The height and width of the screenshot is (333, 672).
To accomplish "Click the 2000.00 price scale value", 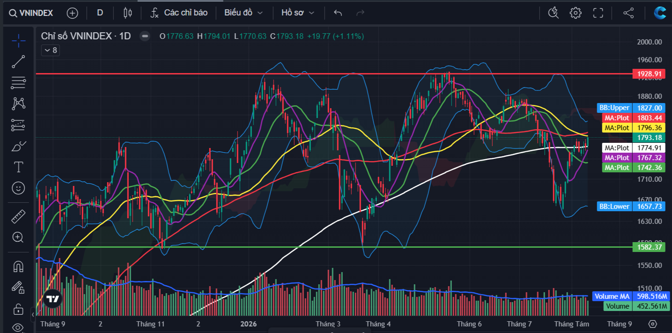I will pos(650,42).
